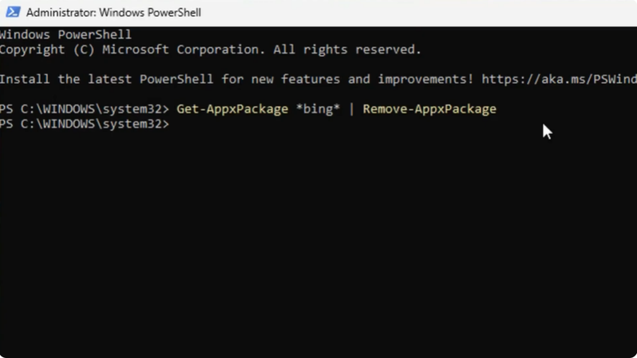Screen dimensions: 637x358
Task: Click the word "improvements!"
Action: pos(425,79)
